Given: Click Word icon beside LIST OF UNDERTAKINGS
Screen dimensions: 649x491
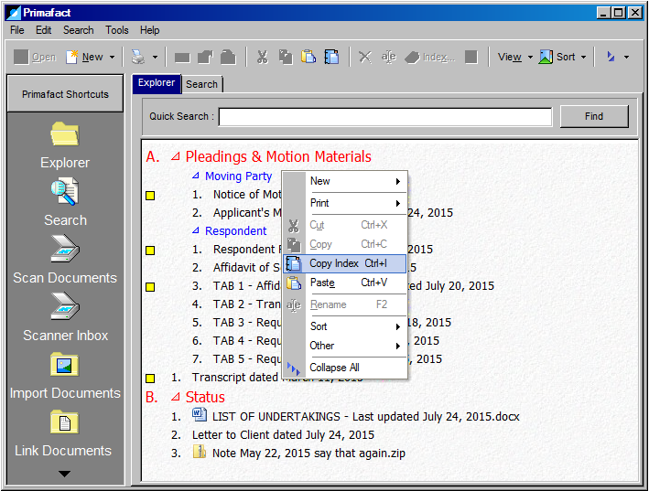Looking at the screenshot, I should click(x=200, y=414).
